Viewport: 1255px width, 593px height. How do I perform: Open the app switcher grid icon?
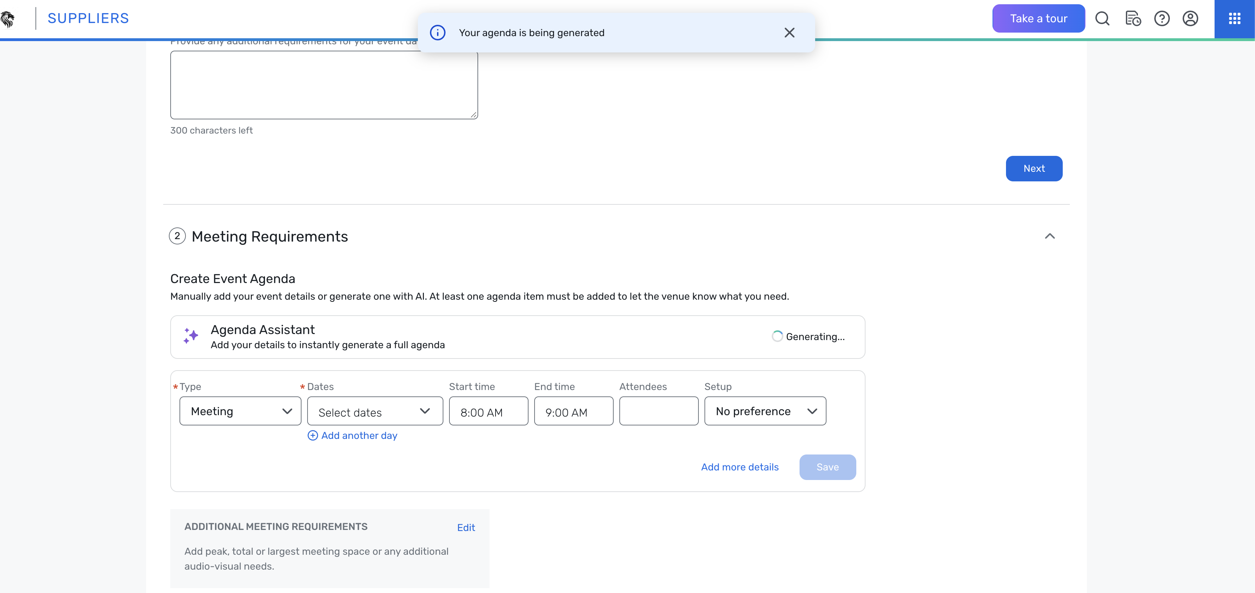1234,19
